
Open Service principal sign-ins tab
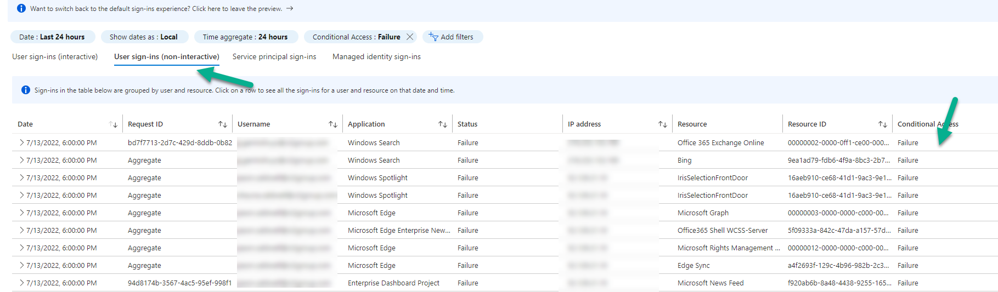click(x=274, y=56)
